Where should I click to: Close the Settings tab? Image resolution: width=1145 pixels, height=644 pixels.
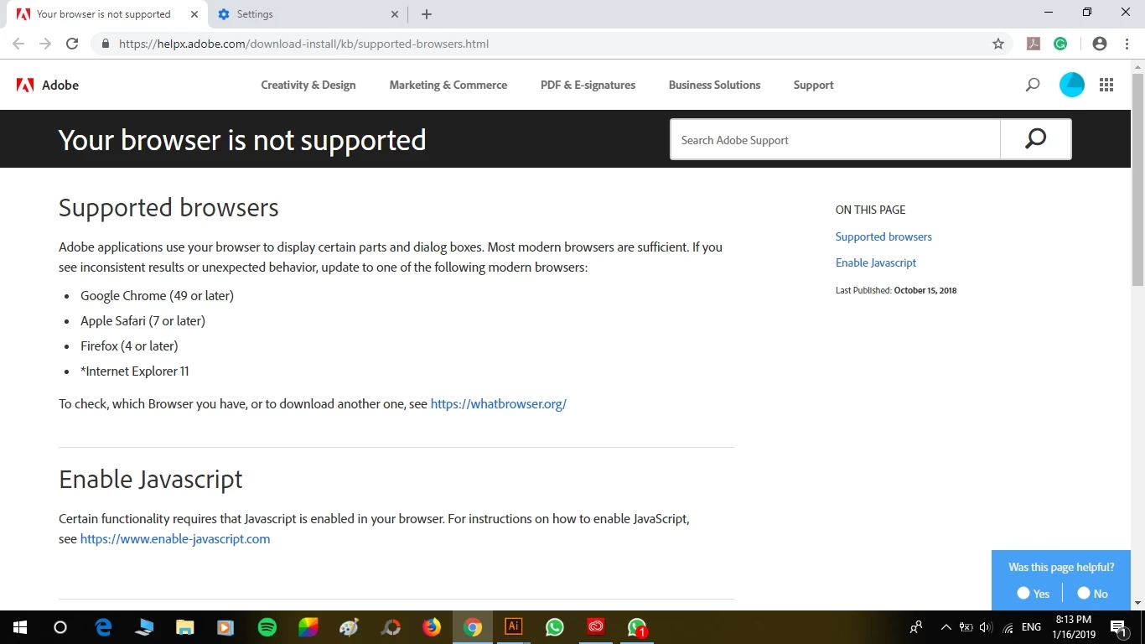pos(395,14)
